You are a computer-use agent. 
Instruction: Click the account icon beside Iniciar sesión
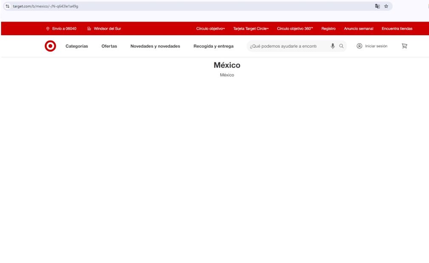(x=359, y=46)
